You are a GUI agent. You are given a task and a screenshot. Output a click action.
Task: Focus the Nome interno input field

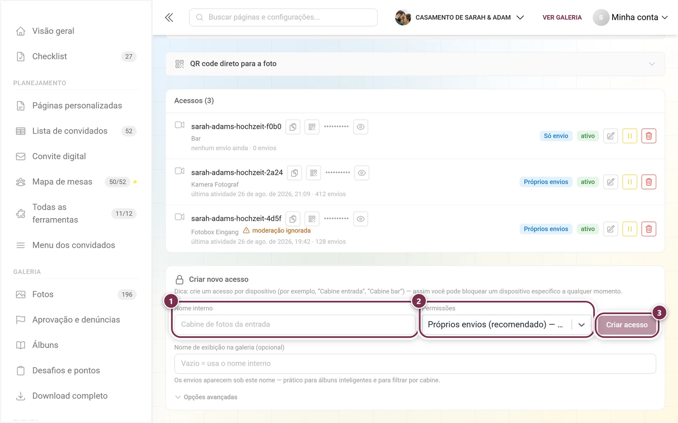(295, 325)
